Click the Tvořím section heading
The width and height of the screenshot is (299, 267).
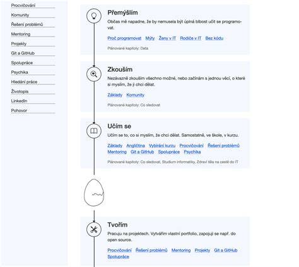tap(117, 225)
